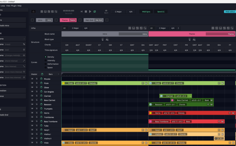This screenshot has width=236, height=146.
Task: Stop playback with the square Stop button
Action: 86,11
